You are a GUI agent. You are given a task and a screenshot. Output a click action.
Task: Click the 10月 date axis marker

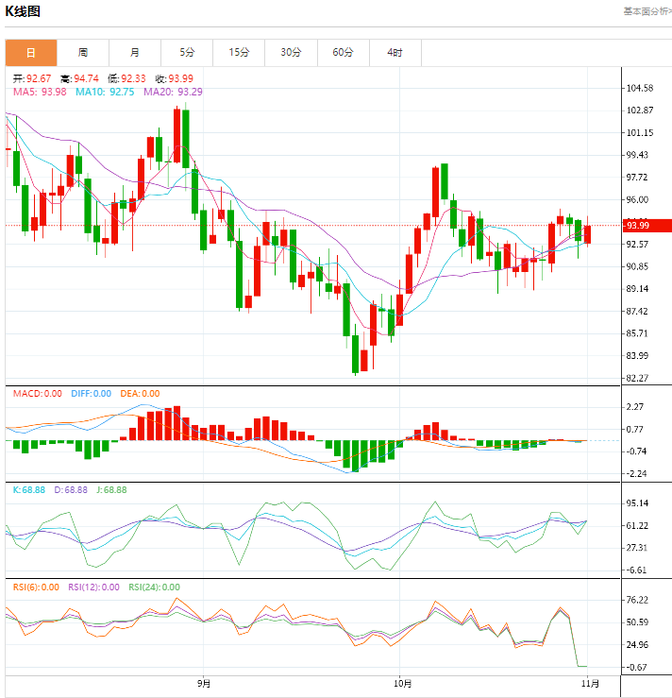(x=402, y=683)
